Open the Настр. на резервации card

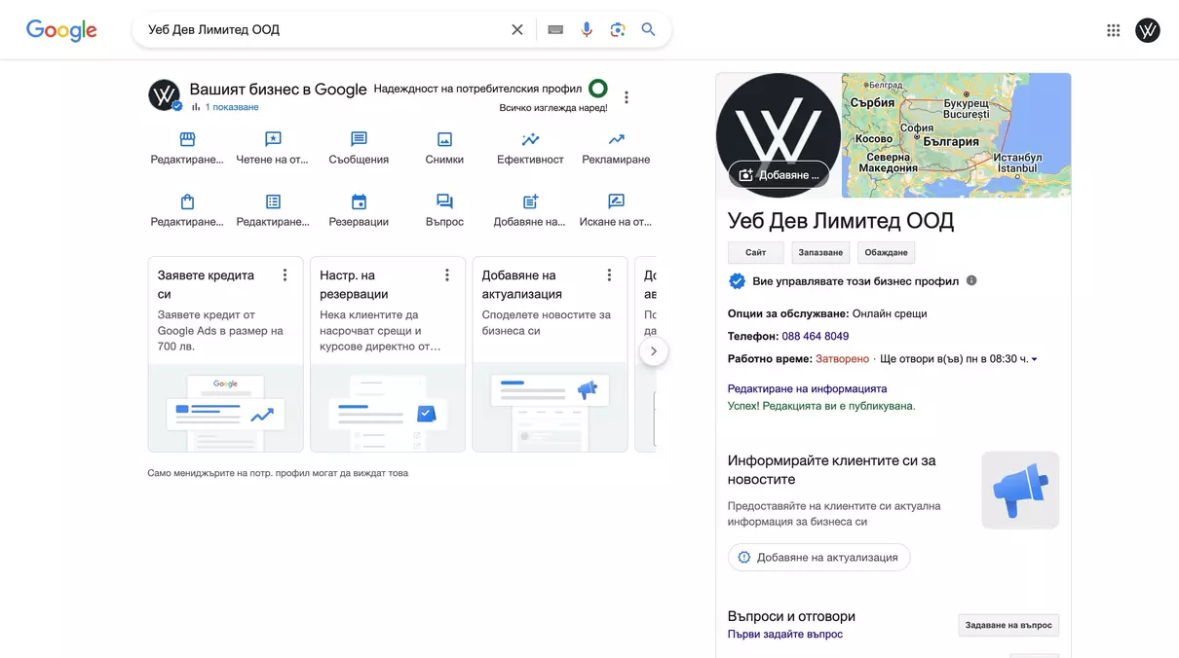(x=388, y=354)
